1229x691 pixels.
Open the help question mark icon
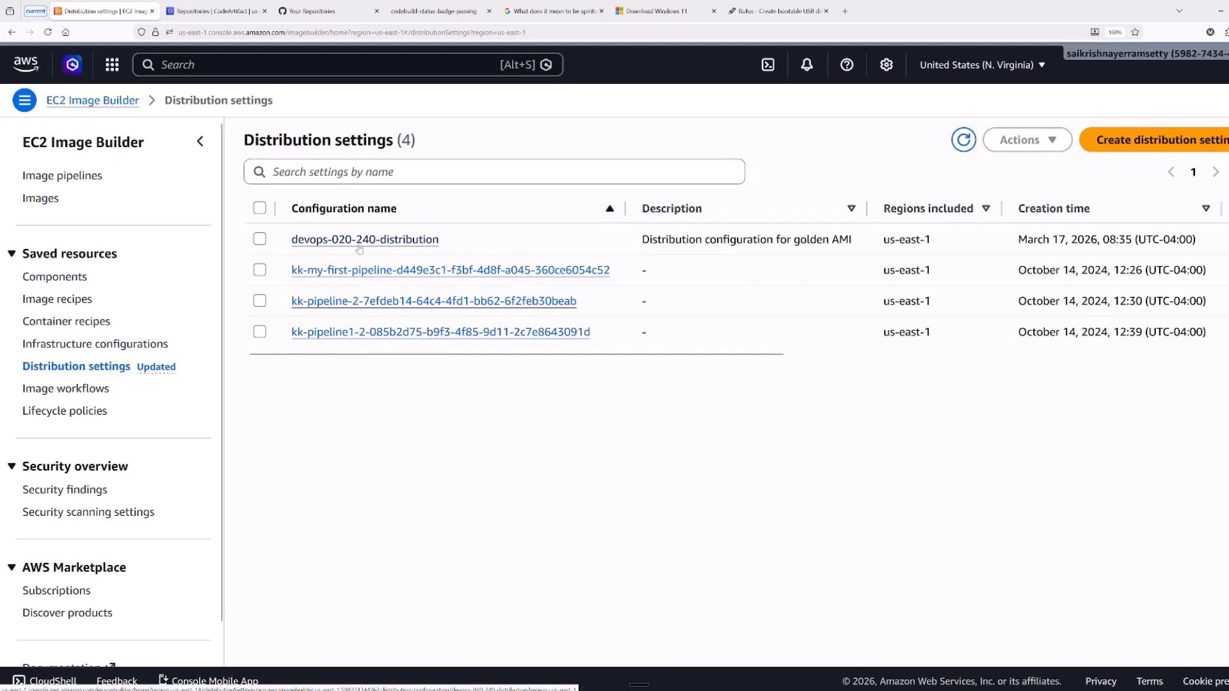click(847, 65)
